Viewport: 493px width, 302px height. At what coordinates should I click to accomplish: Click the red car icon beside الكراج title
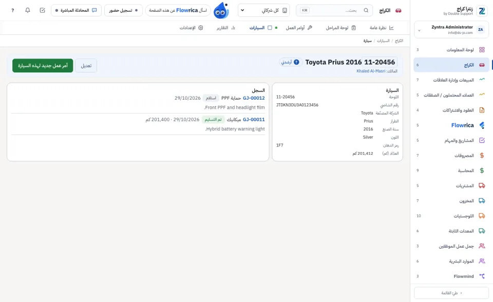point(399,10)
